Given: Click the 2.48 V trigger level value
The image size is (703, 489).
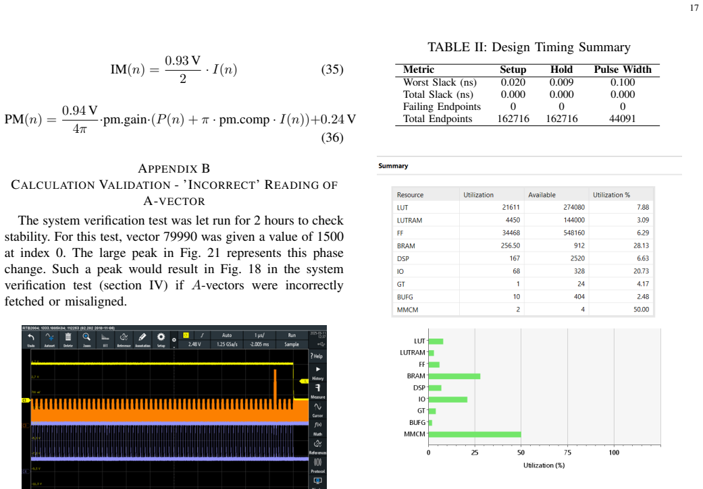Looking at the screenshot, I should click(x=194, y=344).
